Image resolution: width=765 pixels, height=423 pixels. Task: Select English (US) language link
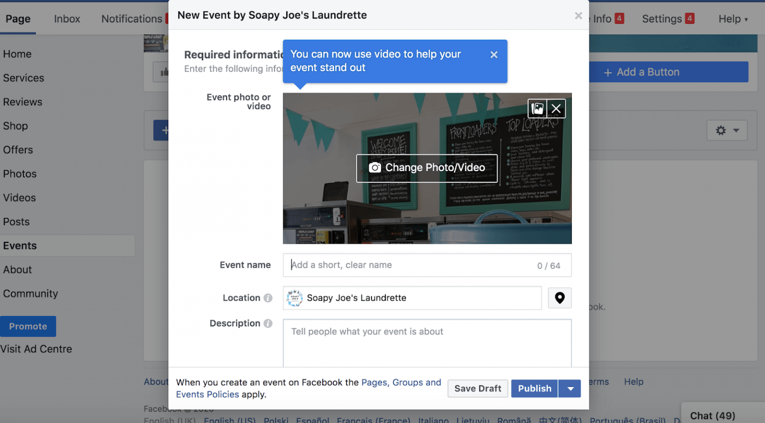(x=230, y=420)
